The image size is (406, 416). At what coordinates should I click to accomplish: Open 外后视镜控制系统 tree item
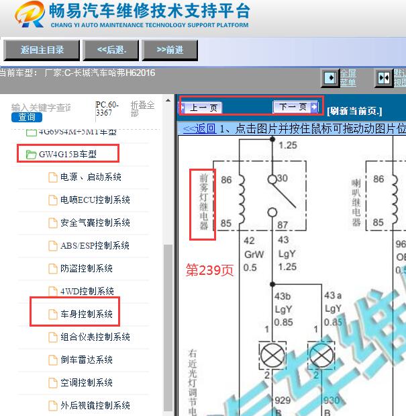pyautogui.click(x=95, y=405)
